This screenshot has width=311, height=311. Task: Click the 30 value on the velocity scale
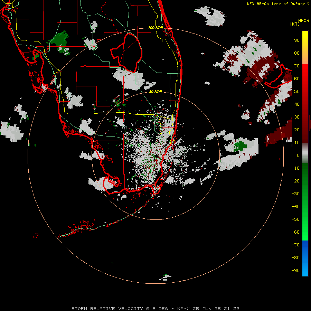pos(297,117)
